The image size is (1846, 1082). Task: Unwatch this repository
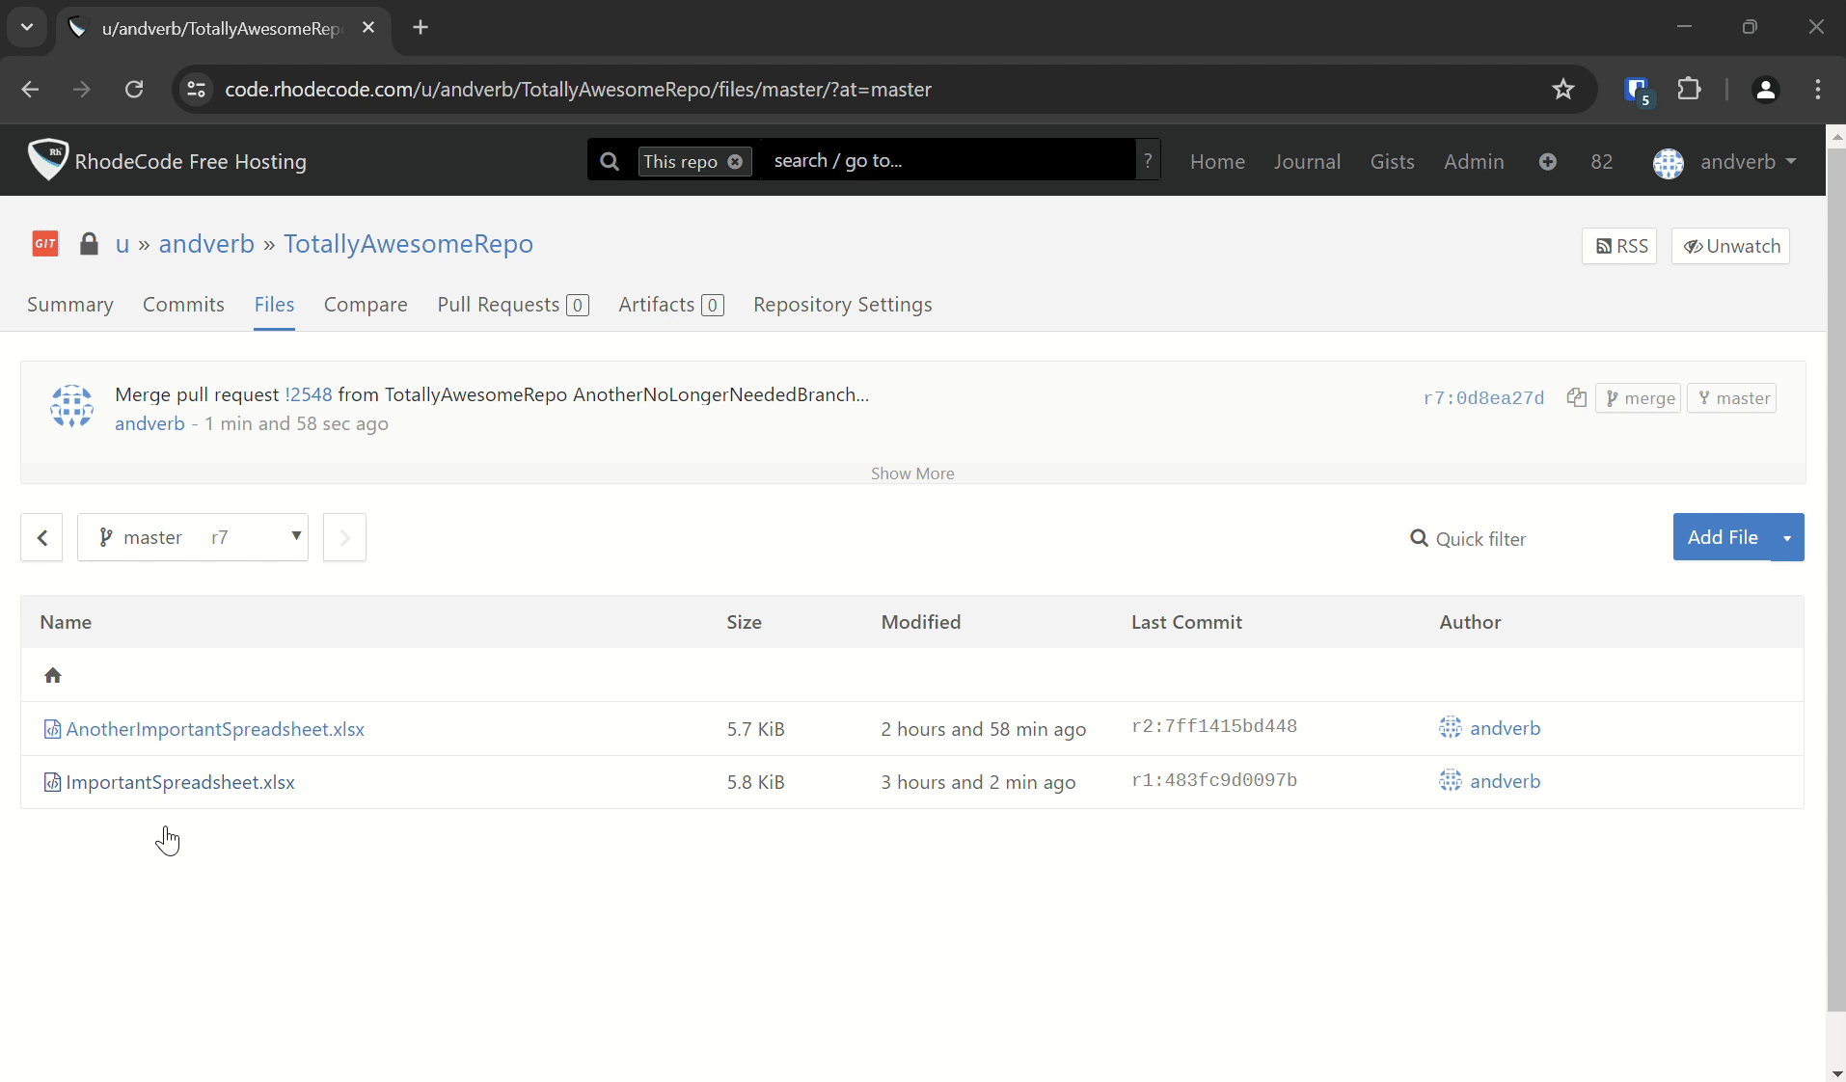click(1731, 246)
